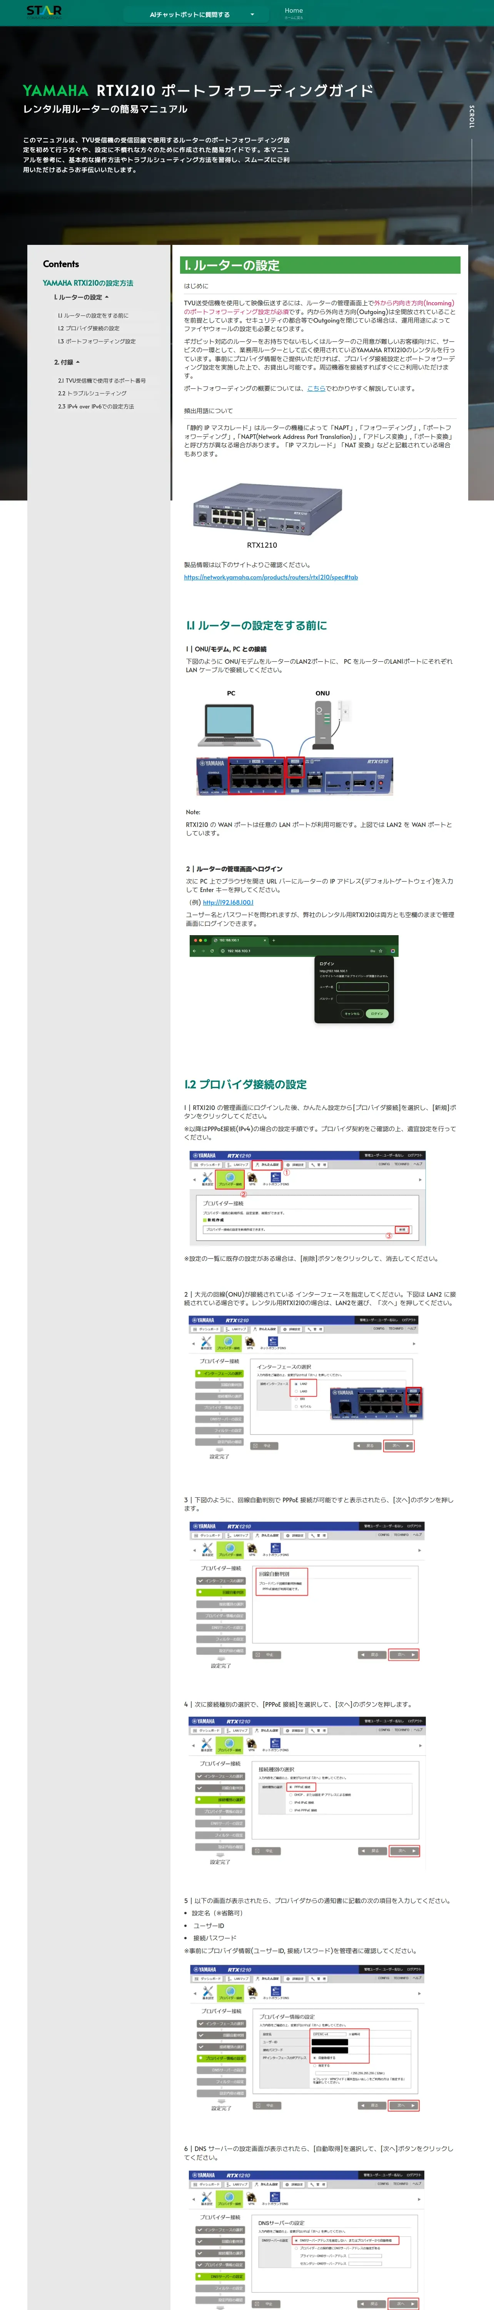Jump to 1.3 ポートフォワーディング設定
Viewport: 494px width, 2310px height.
tap(97, 341)
